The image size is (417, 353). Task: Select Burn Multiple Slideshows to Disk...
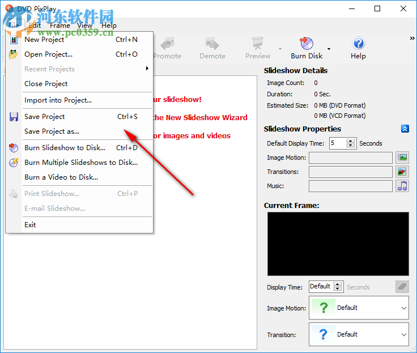(80, 162)
